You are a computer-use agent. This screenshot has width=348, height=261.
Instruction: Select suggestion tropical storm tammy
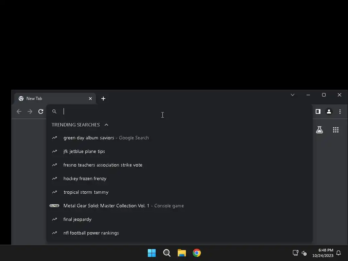(x=179, y=192)
